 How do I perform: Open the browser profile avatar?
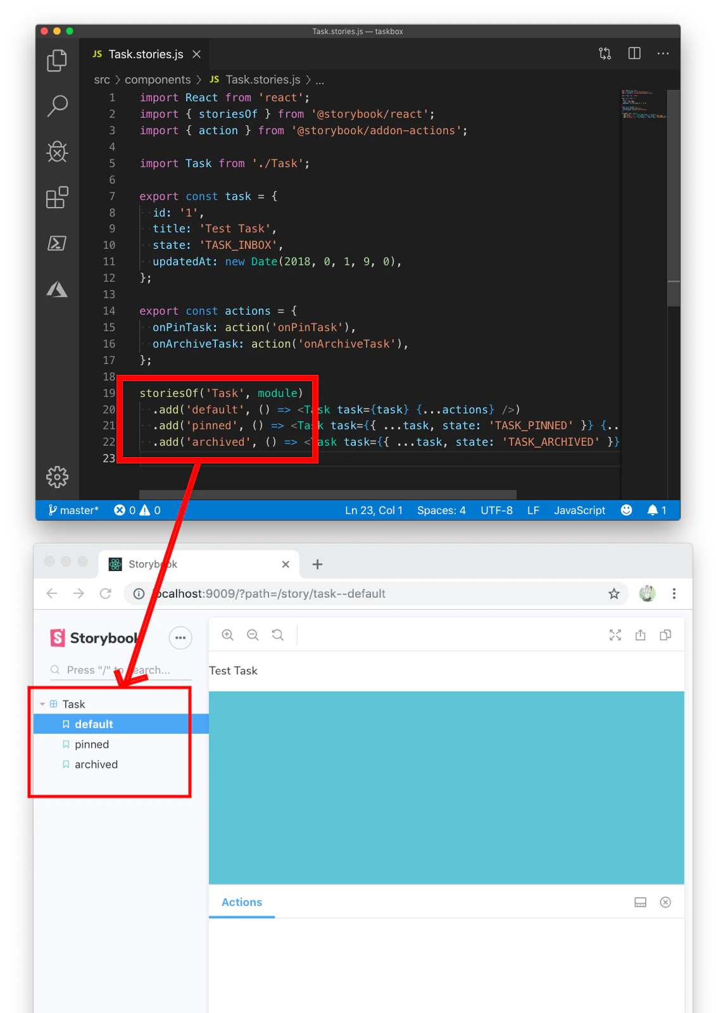(647, 593)
